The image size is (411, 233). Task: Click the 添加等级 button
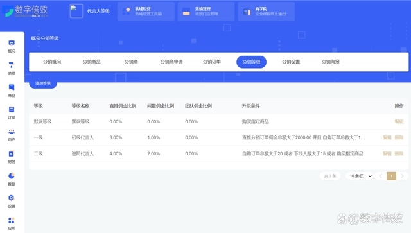coord(43,83)
